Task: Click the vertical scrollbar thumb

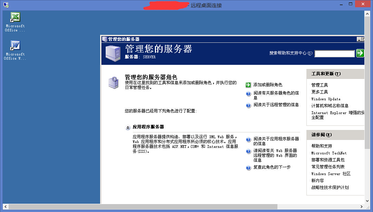Action: [367, 83]
